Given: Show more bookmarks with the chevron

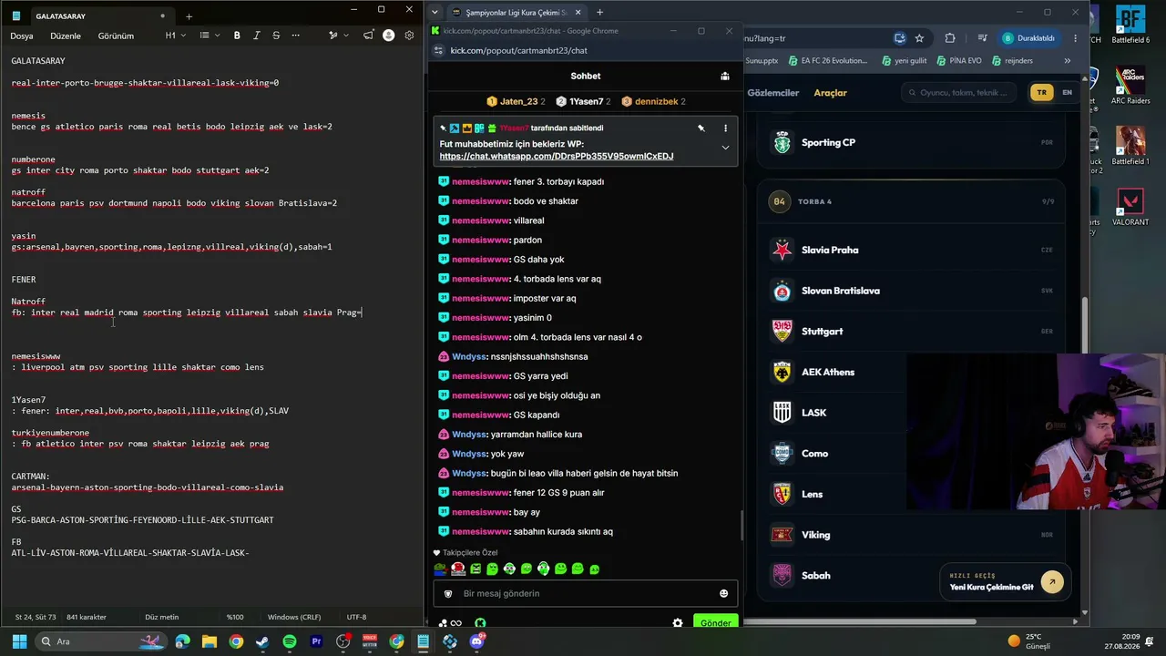Looking at the screenshot, I should tap(1067, 61).
